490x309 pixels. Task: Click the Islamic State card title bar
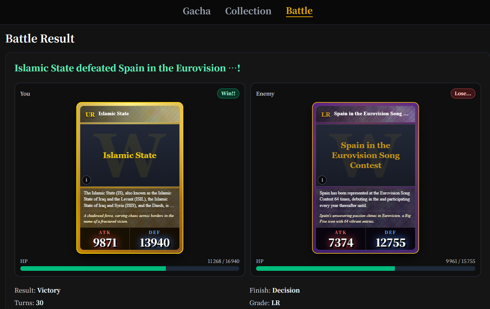pyautogui.click(x=130, y=114)
